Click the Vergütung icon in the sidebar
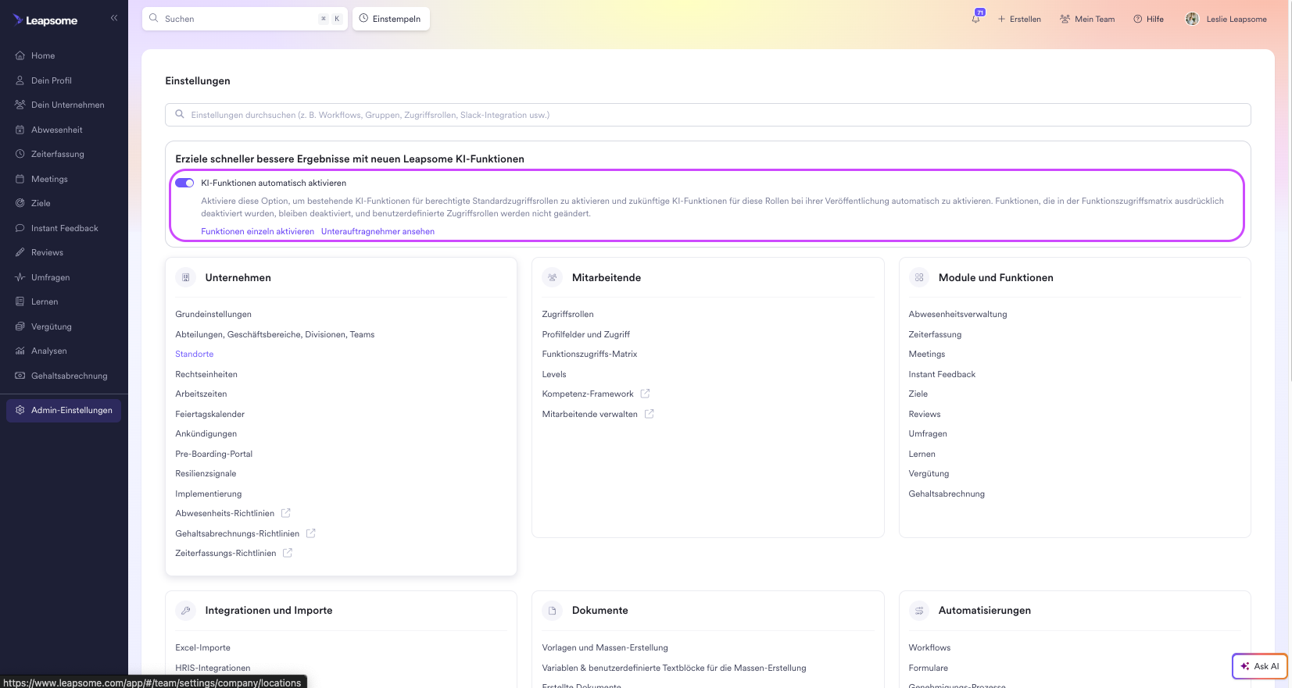 click(20, 326)
